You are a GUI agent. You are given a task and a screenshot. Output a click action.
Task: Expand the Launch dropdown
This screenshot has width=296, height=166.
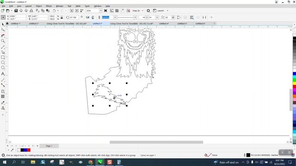(167, 11)
